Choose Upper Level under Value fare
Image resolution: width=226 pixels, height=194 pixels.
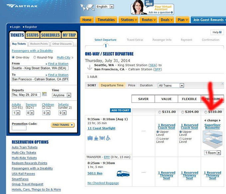coord(158,132)
